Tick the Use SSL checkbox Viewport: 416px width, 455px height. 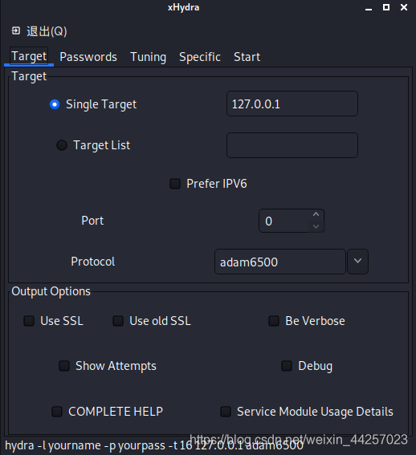29,321
